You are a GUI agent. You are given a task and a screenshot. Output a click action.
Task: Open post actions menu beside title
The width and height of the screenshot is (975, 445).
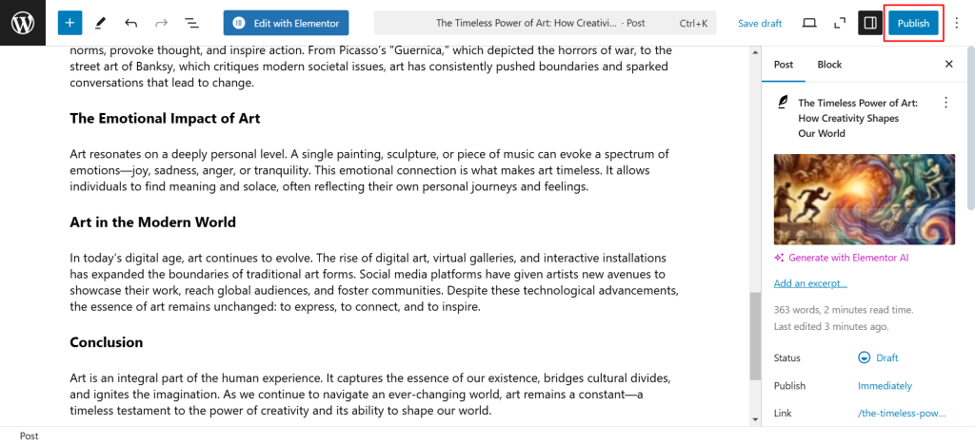[945, 103]
